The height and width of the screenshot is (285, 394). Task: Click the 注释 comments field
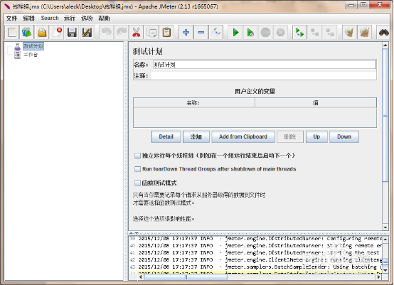click(x=264, y=75)
